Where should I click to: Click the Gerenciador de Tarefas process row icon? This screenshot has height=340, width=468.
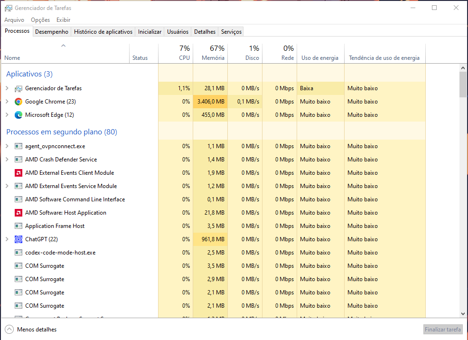click(x=19, y=88)
